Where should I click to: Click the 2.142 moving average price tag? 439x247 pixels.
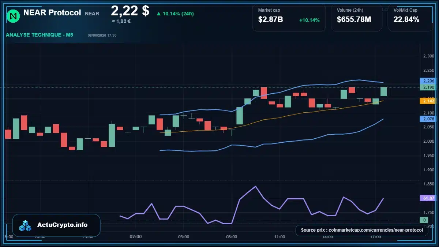pos(428,101)
